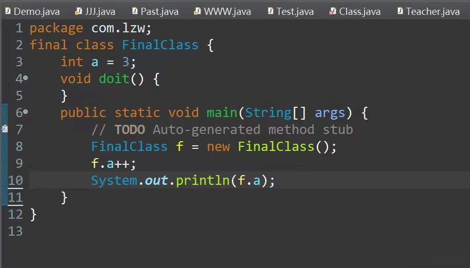Click line number 10 in gutter
The height and width of the screenshot is (268, 470).
point(15,180)
